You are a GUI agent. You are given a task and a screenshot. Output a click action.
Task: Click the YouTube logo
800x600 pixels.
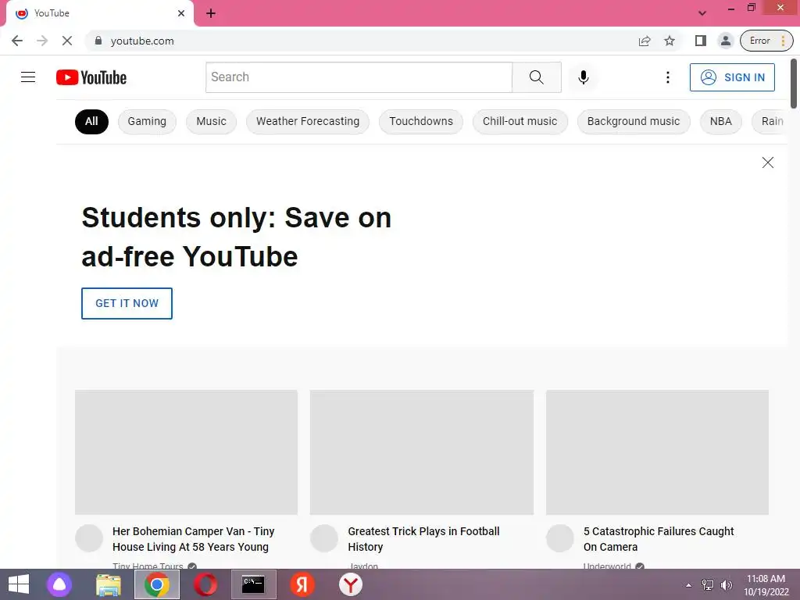click(91, 77)
